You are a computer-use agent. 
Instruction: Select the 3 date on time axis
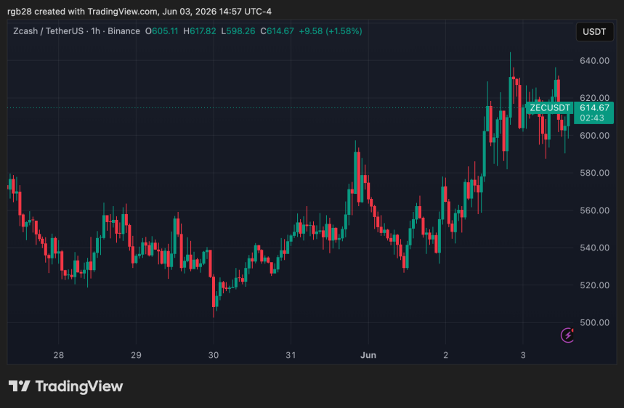point(523,355)
